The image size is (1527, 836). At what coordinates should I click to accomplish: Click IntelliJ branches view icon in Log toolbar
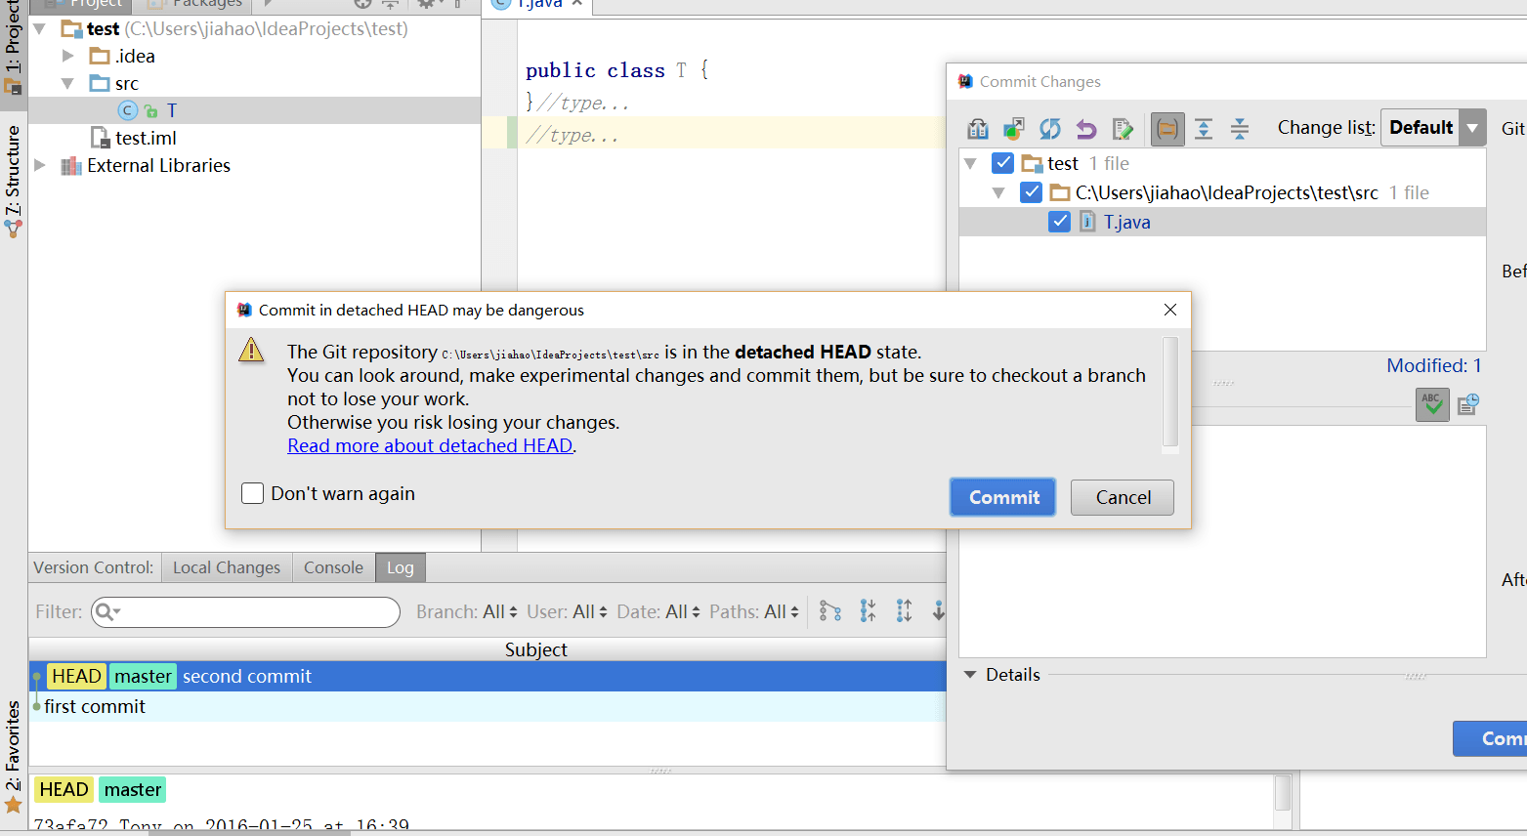[x=830, y=611]
